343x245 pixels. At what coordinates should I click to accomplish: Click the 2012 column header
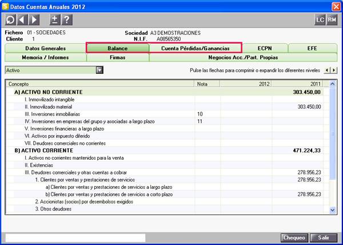246,84
